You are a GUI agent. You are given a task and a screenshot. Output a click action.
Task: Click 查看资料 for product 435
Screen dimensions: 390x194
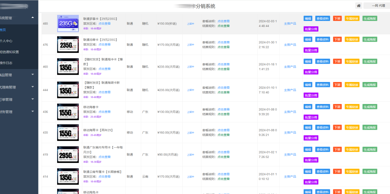pyautogui.click(x=323, y=128)
